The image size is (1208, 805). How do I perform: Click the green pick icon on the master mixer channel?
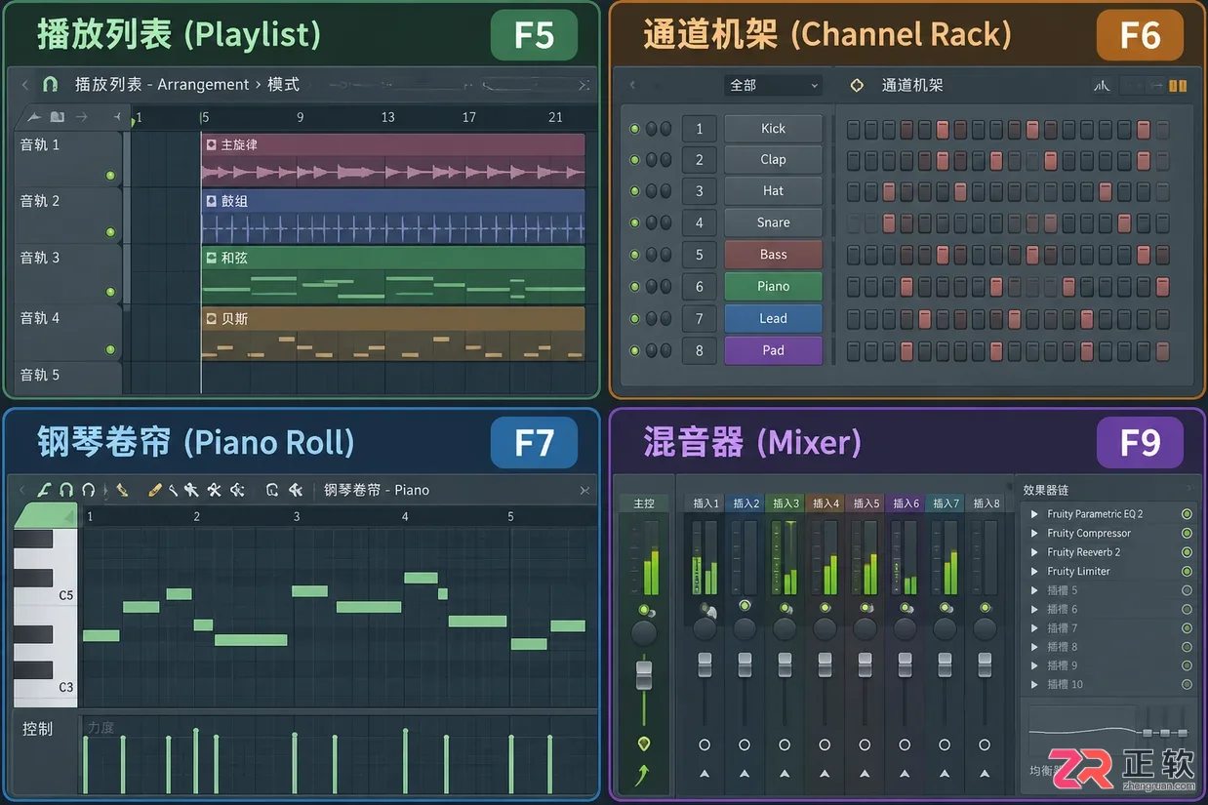pos(643,745)
